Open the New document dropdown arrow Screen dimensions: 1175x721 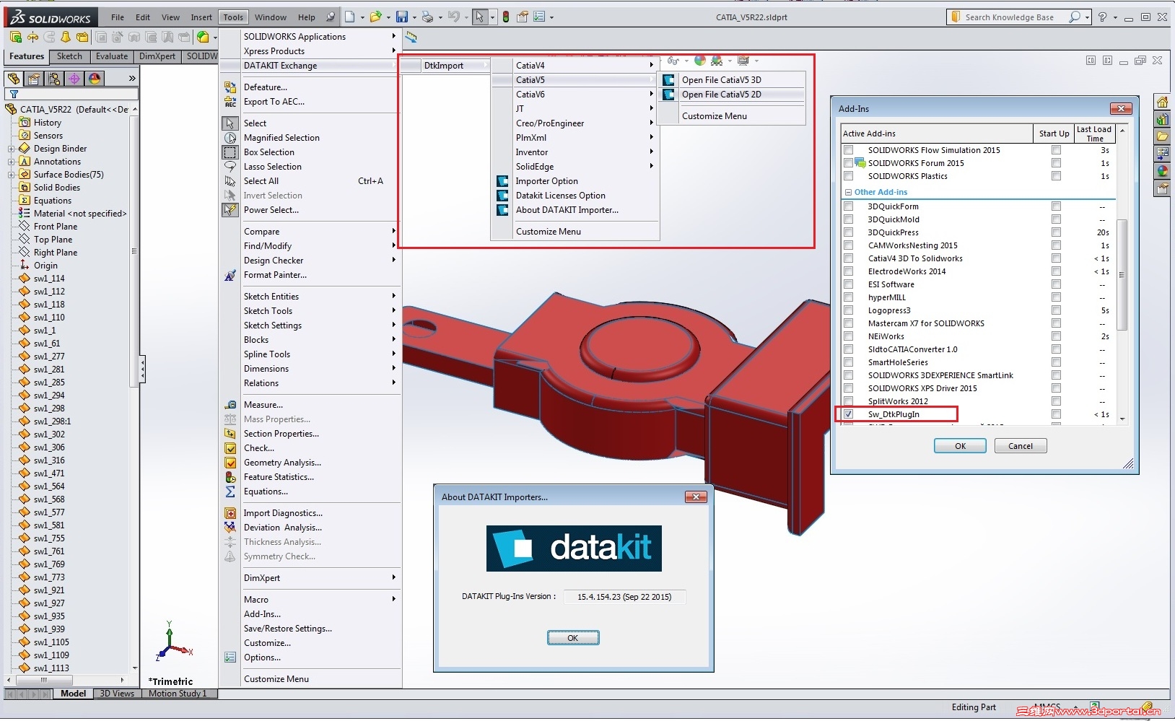coord(362,17)
